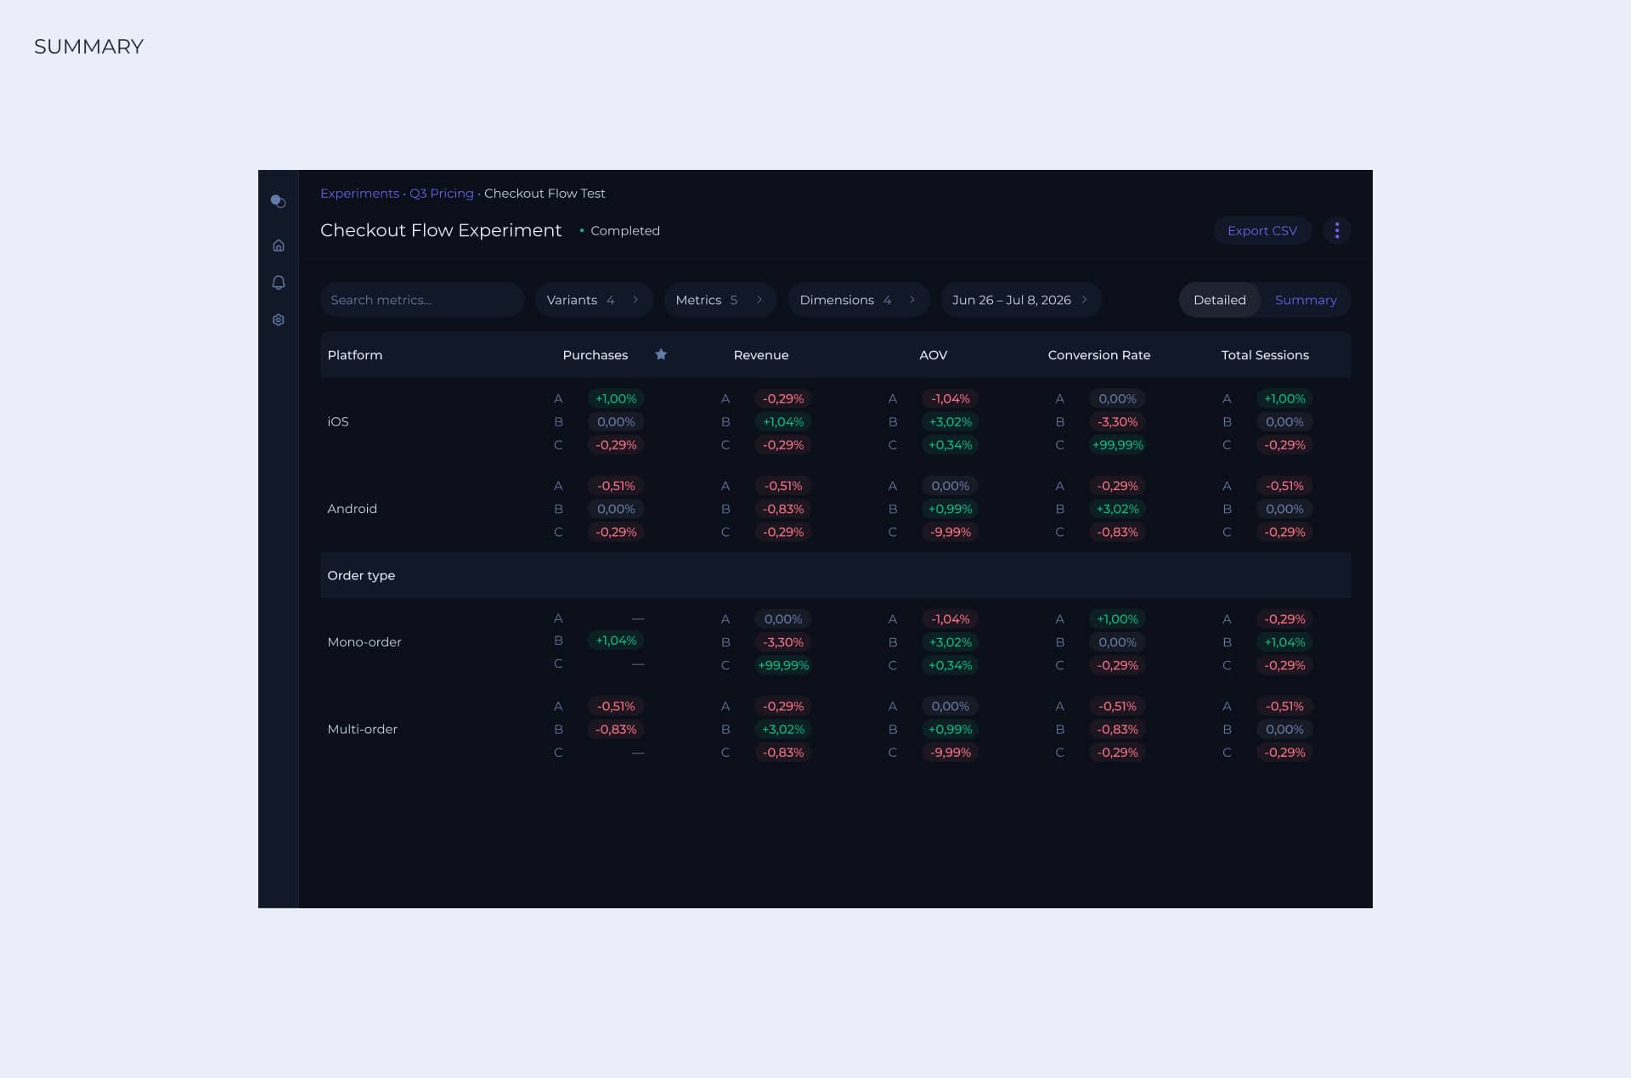
Task: Collapse the Order type section header
Action: pyautogui.click(x=361, y=575)
